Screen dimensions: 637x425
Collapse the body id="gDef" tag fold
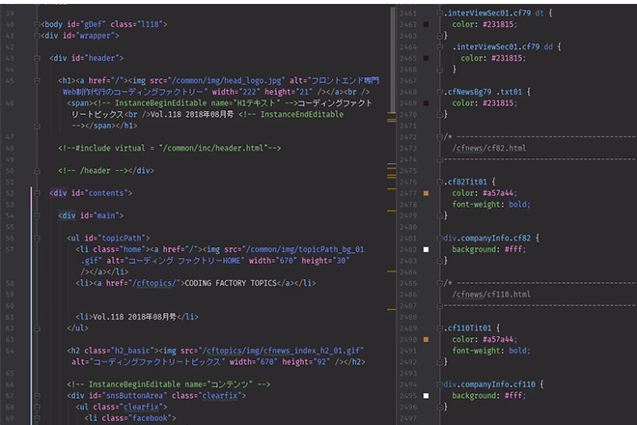37,23
